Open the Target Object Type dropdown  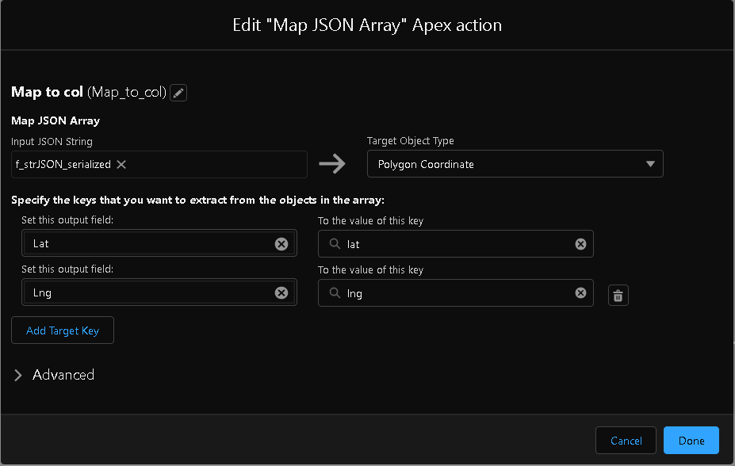pyautogui.click(x=515, y=164)
